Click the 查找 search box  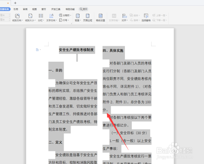84,9
